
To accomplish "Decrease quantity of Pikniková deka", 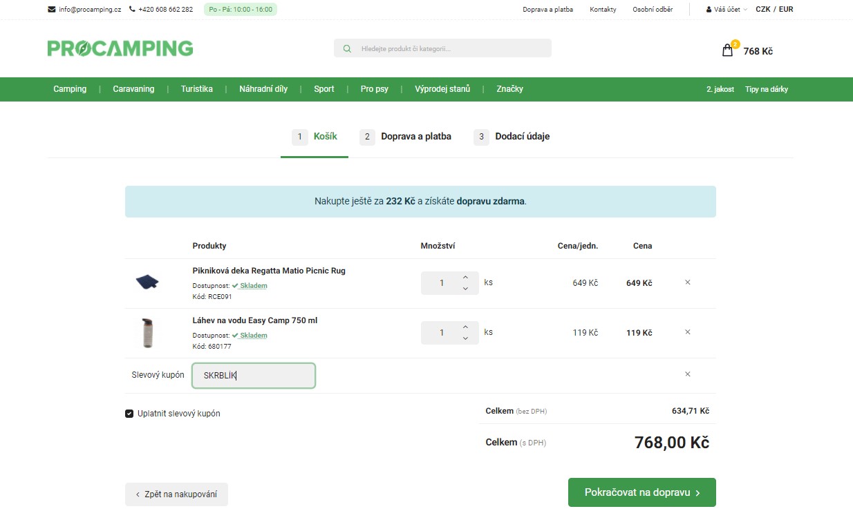I will click(x=465, y=289).
